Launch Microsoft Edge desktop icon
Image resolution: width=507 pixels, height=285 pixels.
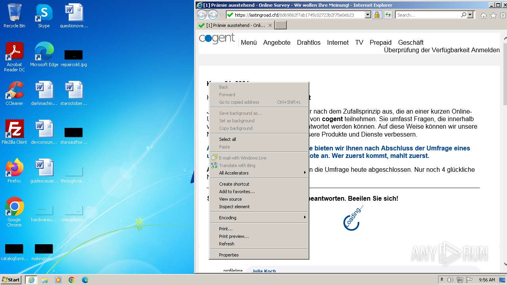44,55
